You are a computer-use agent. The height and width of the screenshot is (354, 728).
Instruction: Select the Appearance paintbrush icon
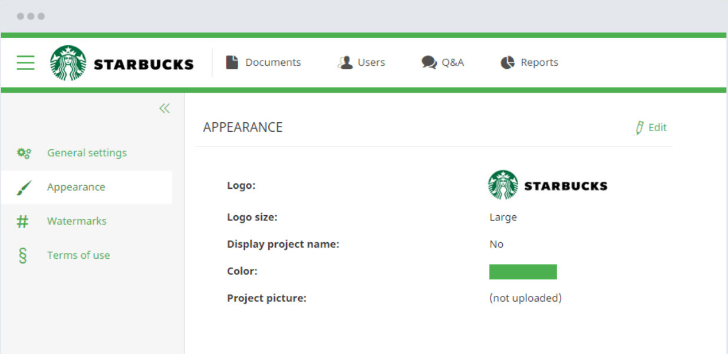click(x=24, y=187)
